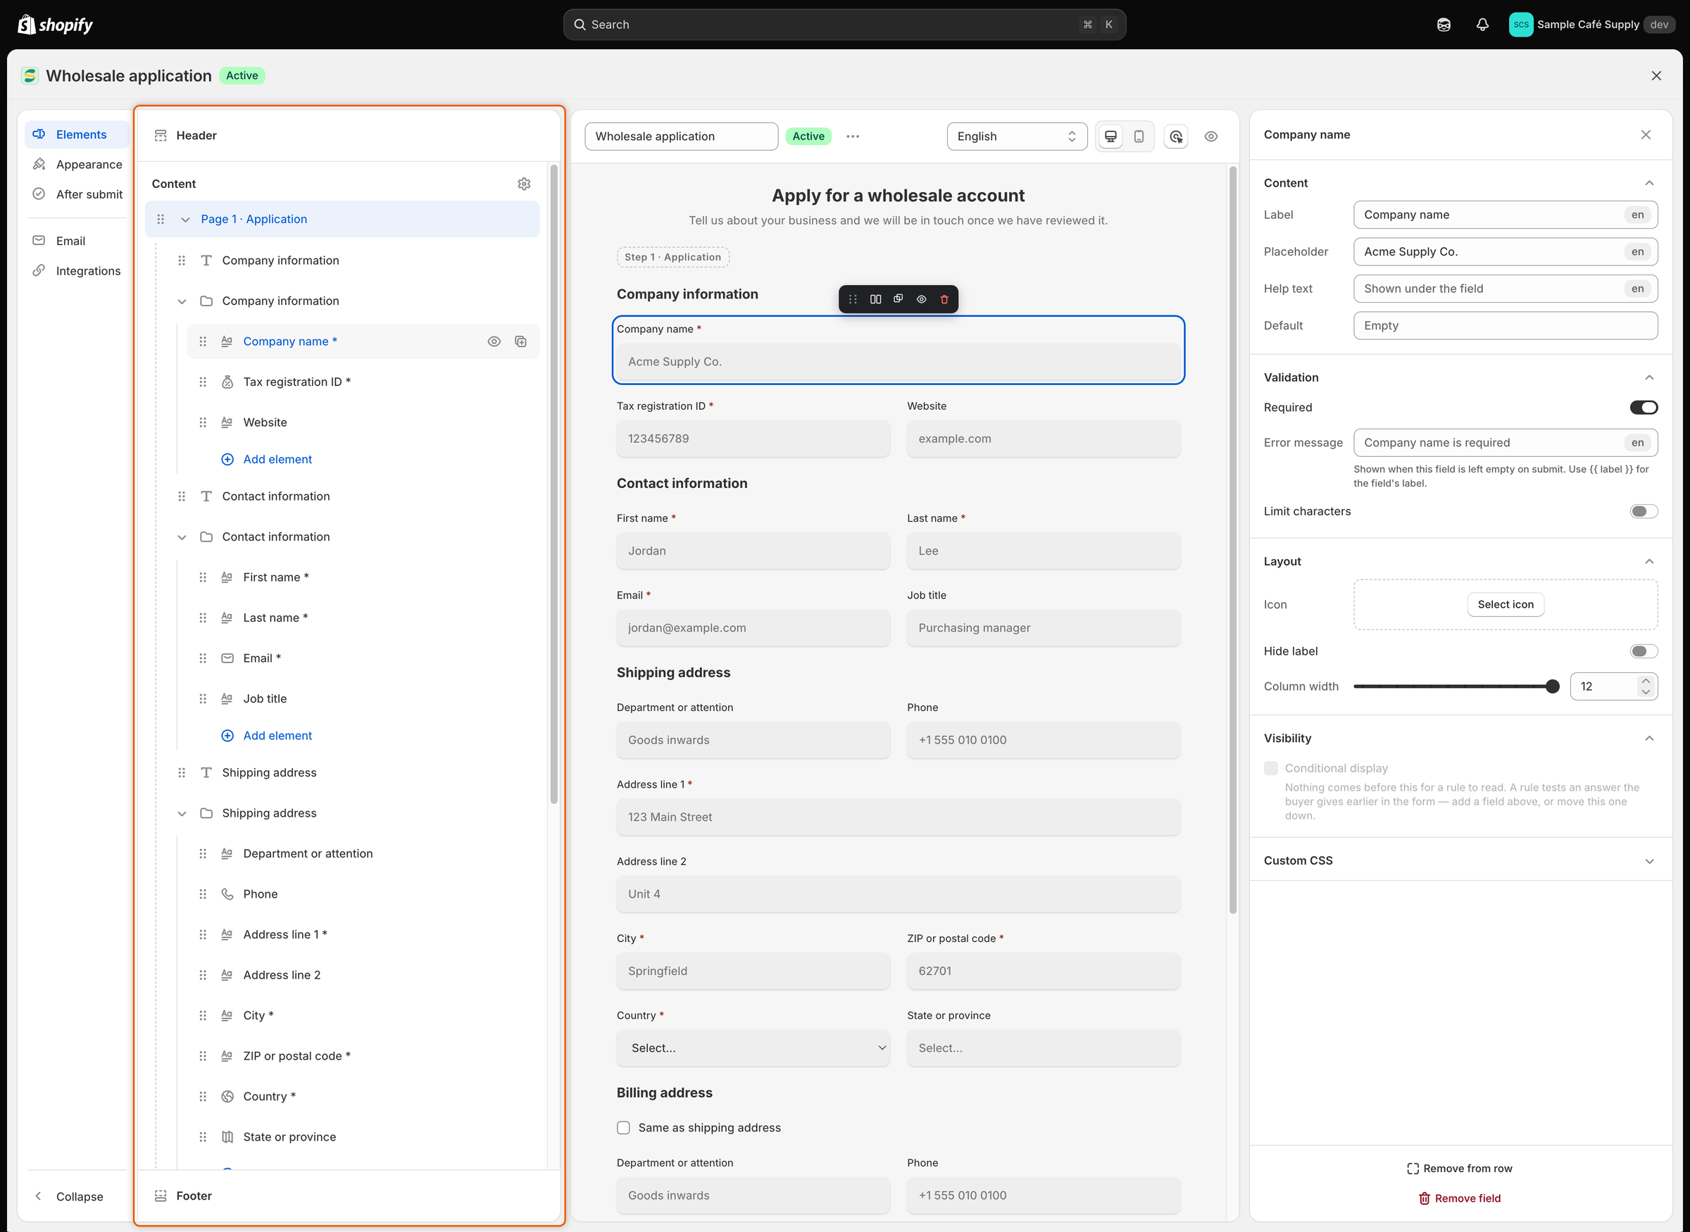Click Remove from row
Screen dimensions: 1690x1232
pos(1460,1169)
